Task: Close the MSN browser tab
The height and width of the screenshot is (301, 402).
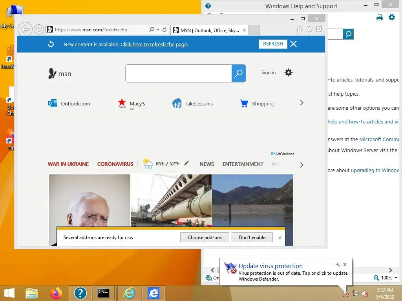Action: [x=245, y=30]
